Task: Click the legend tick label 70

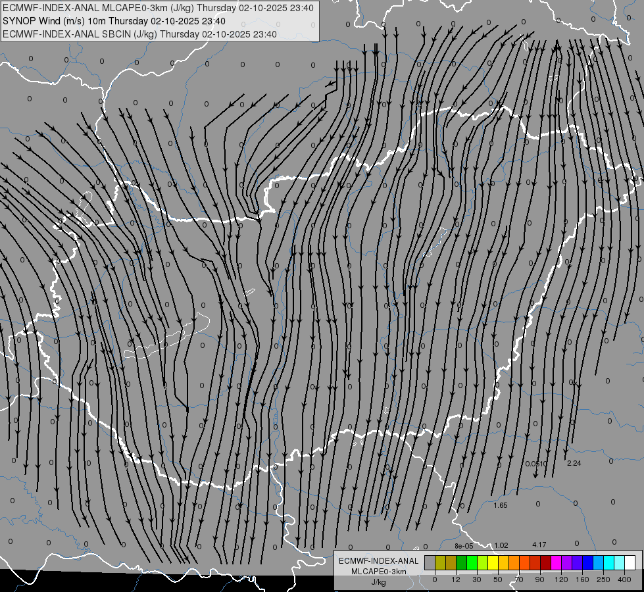Action: pyautogui.click(x=519, y=580)
